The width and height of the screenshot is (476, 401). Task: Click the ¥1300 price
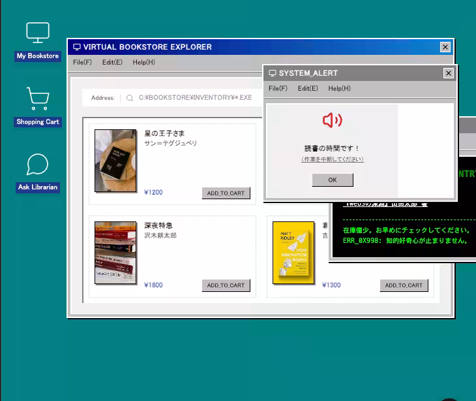(x=331, y=285)
